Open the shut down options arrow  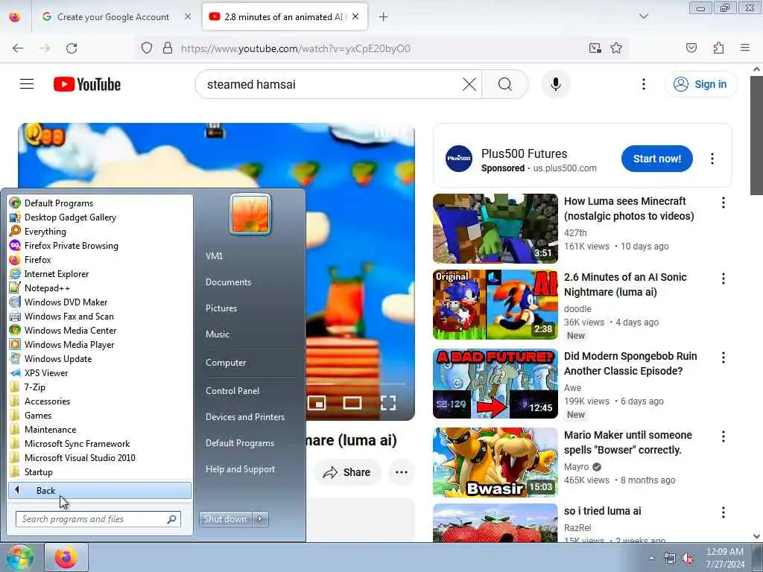click(x=260, y=519)
